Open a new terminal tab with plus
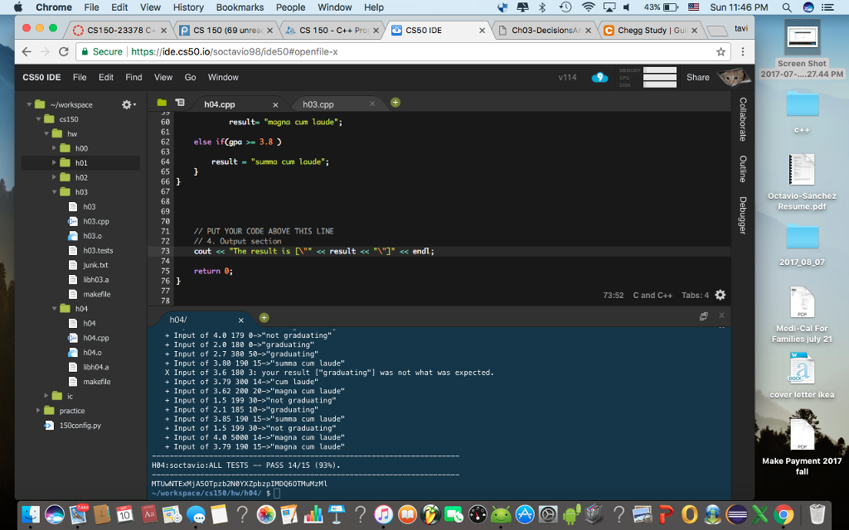Screen dimensions: 849x530 264,318
